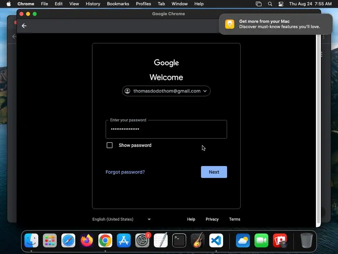Open the View menu
This screenshot has height=254, width=338.
click(x=74, y=4)
